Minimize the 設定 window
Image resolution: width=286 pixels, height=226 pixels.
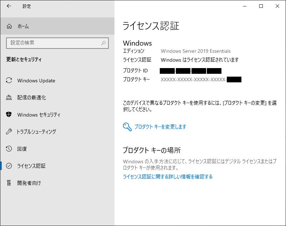(245, 6)
